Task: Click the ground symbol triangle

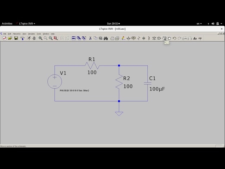Action: pos(119,114)
